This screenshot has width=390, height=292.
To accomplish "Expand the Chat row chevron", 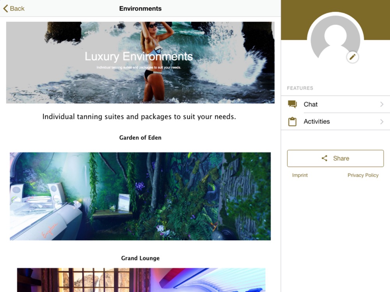I will click(382, 104).
